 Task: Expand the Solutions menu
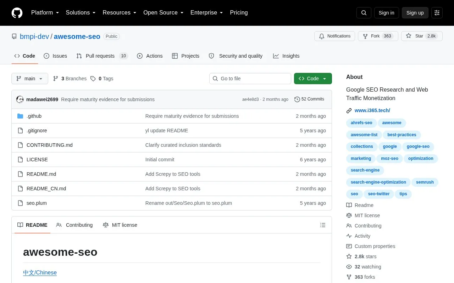coord(81,13)
